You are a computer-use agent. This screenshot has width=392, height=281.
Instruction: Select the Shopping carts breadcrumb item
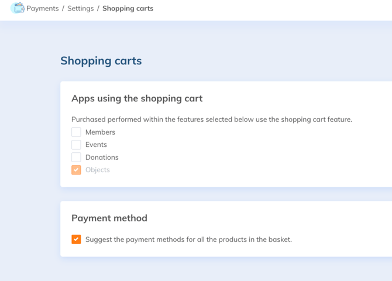pyautogui.click(x=128, y=9)
